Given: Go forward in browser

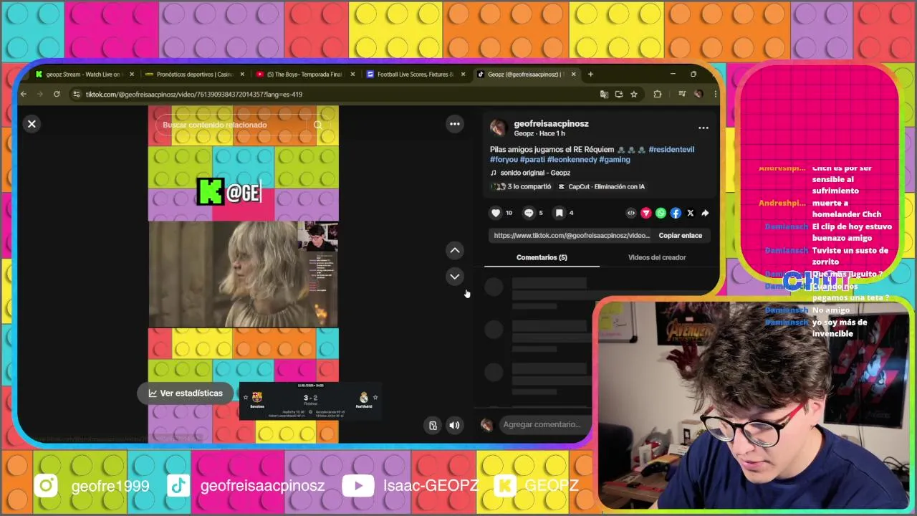Looking at the screenshot, I should 39,94.
